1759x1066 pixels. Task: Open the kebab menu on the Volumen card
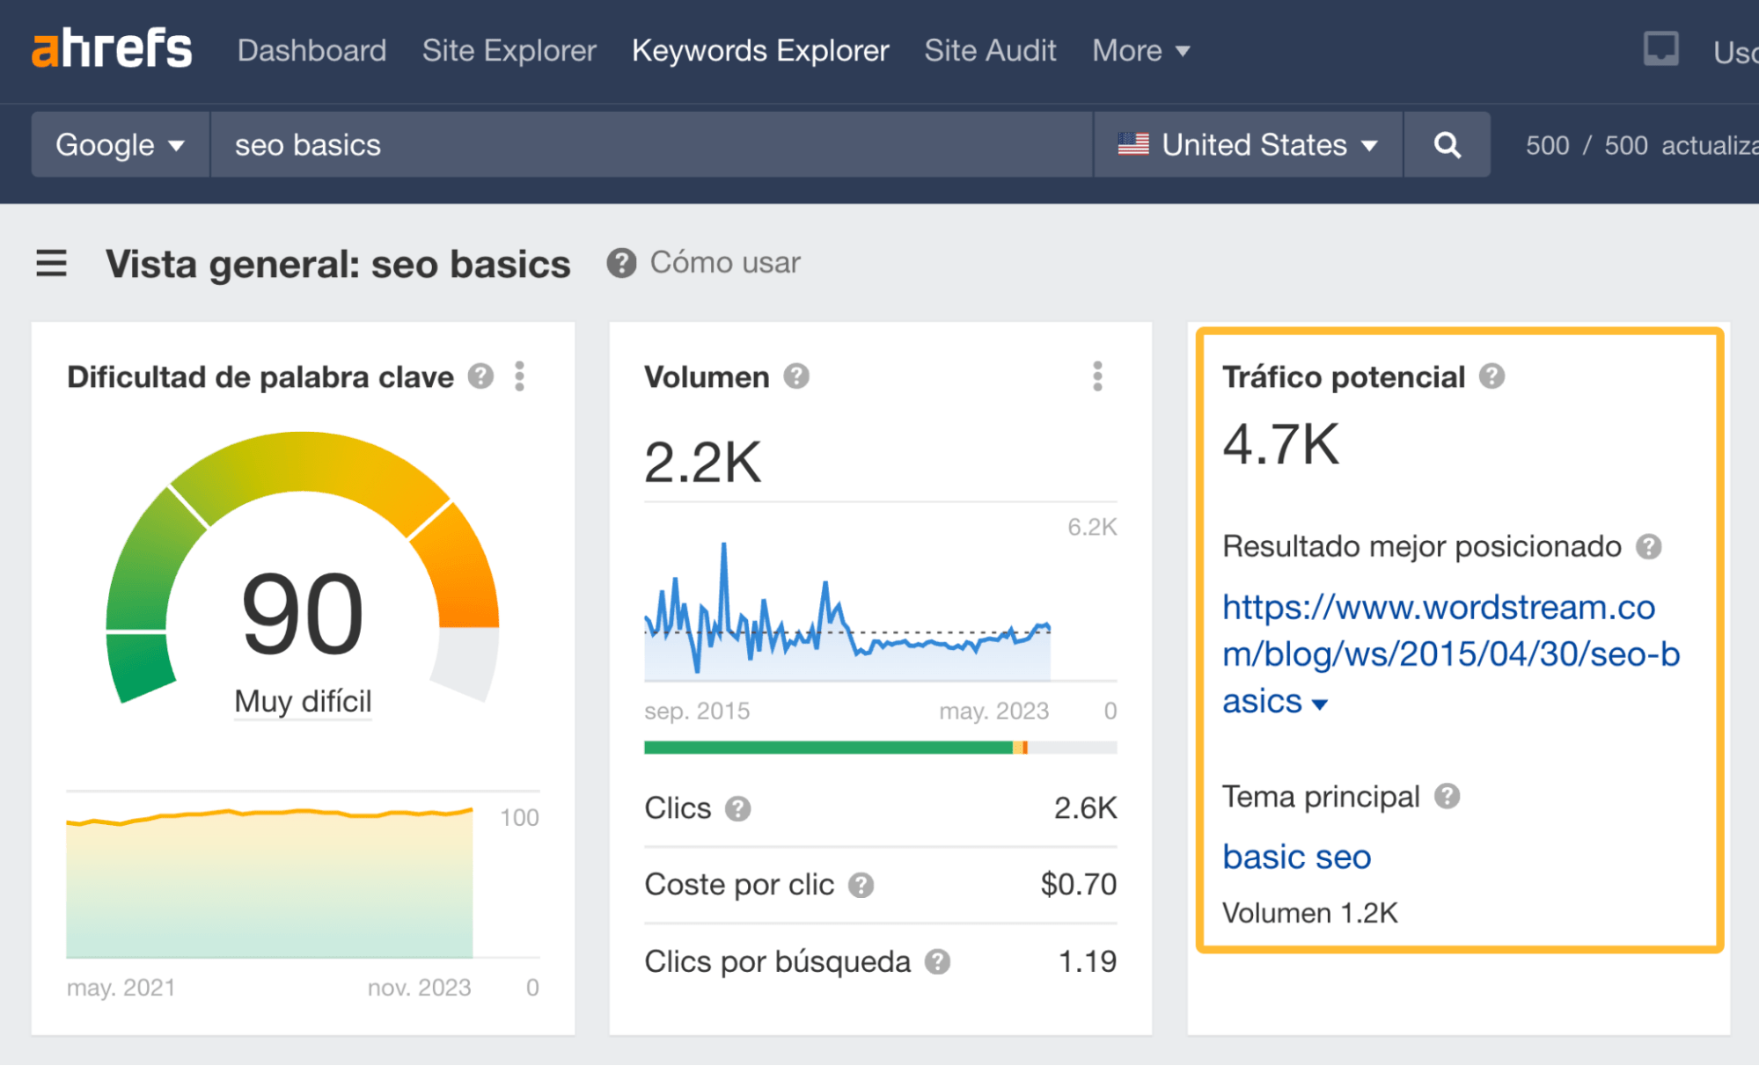[x=1096, y=376]
